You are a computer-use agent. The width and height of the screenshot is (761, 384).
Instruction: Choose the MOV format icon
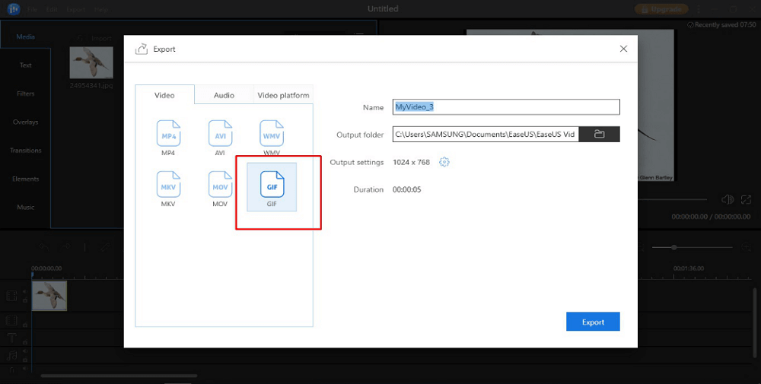click(220, 186)
